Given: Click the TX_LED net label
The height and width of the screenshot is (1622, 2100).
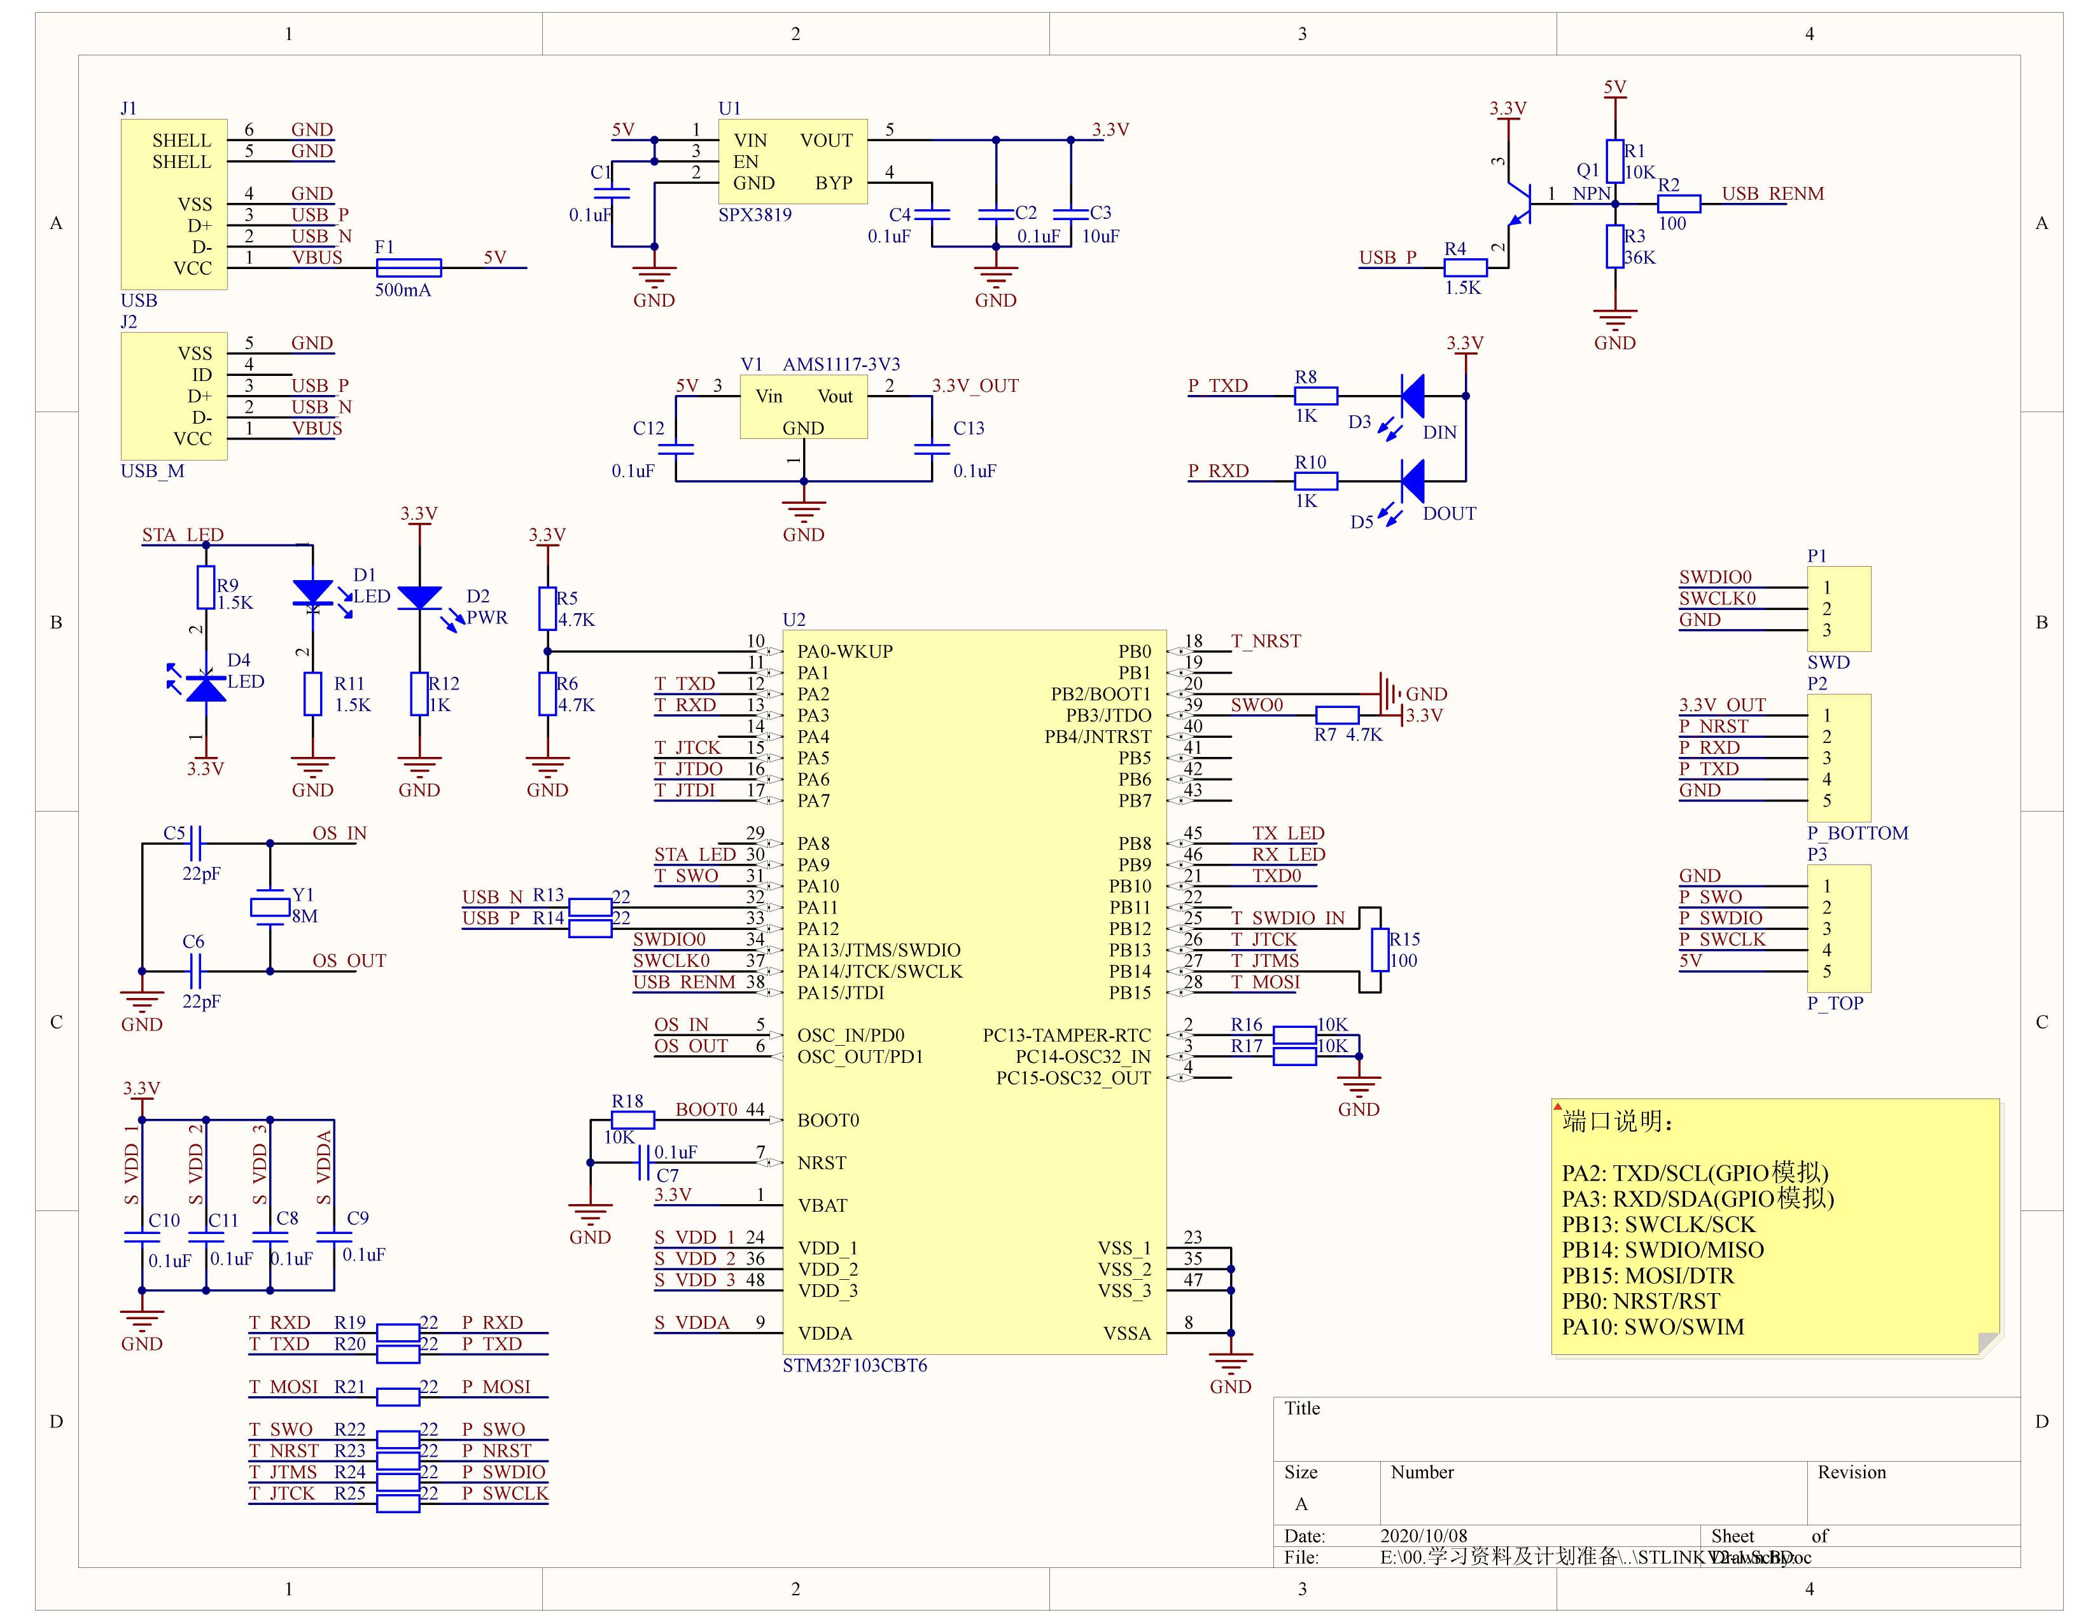Looking at the screenshot, I should coord(1287,833).
